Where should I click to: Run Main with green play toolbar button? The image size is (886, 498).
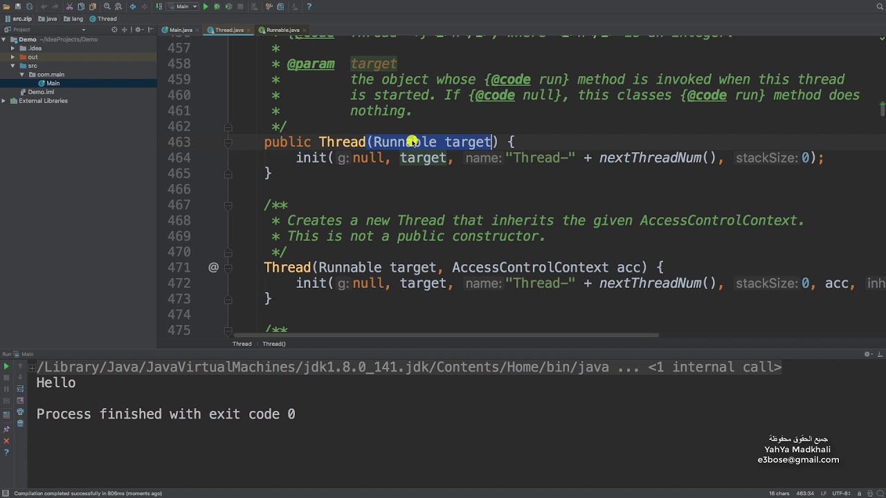click(x=206, y=6)
